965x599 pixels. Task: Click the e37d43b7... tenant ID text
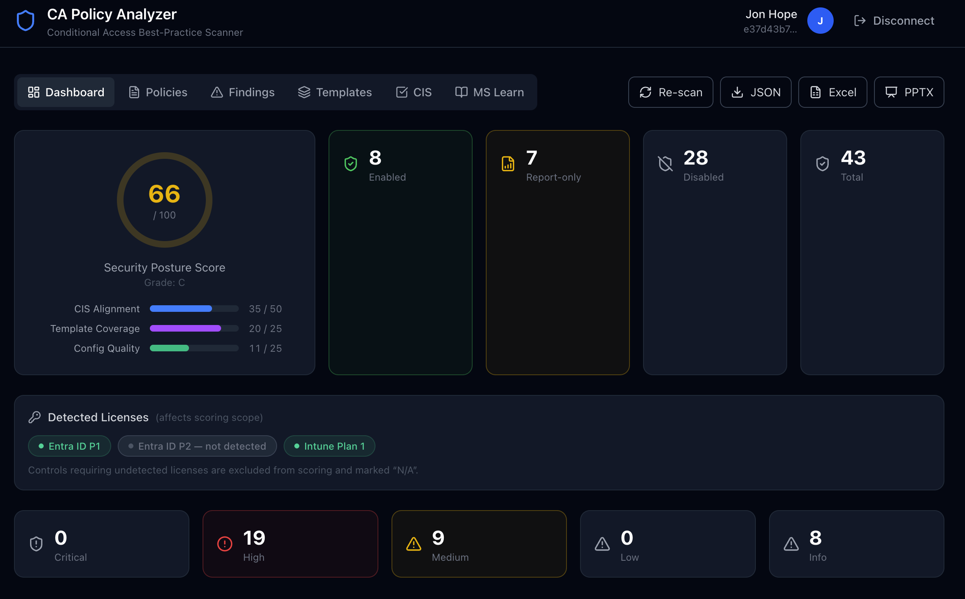pos(770,29)
